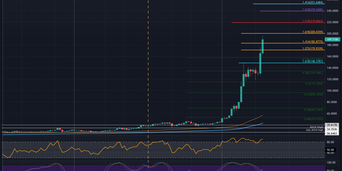This screenshot has height=171, width=342.
Task: Select the orange dashed vertical line
Action: click(148, 75)
